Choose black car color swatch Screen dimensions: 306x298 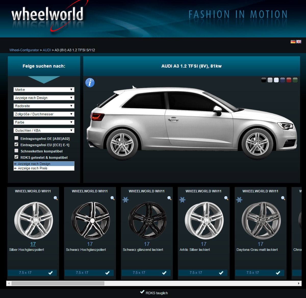point(264,80)
